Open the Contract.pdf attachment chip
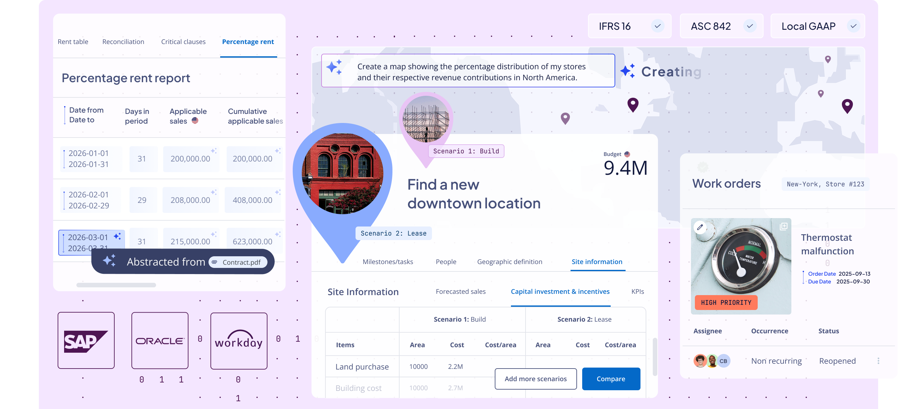 click(238, 262)
